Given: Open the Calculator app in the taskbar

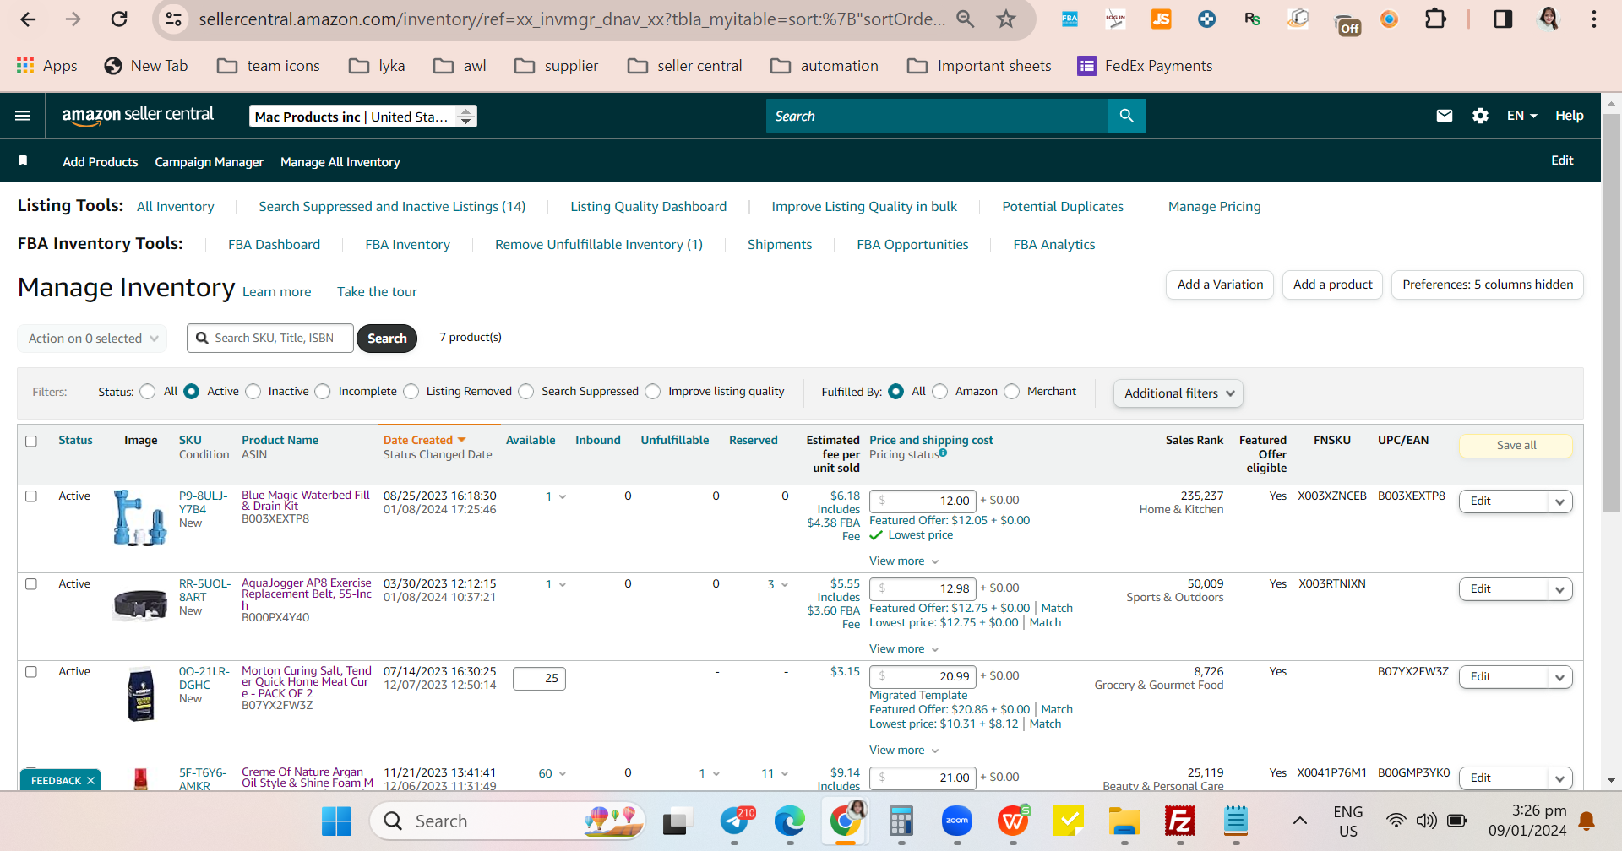Looking at the screenshot, I should (x=901, y=821).
